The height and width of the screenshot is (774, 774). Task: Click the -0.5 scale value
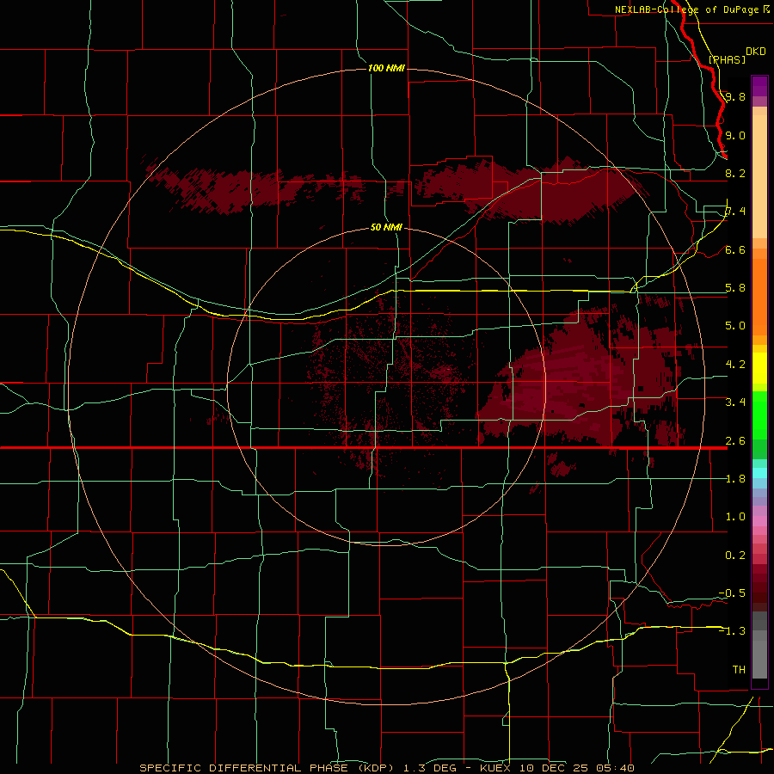[x=732, y=593]
